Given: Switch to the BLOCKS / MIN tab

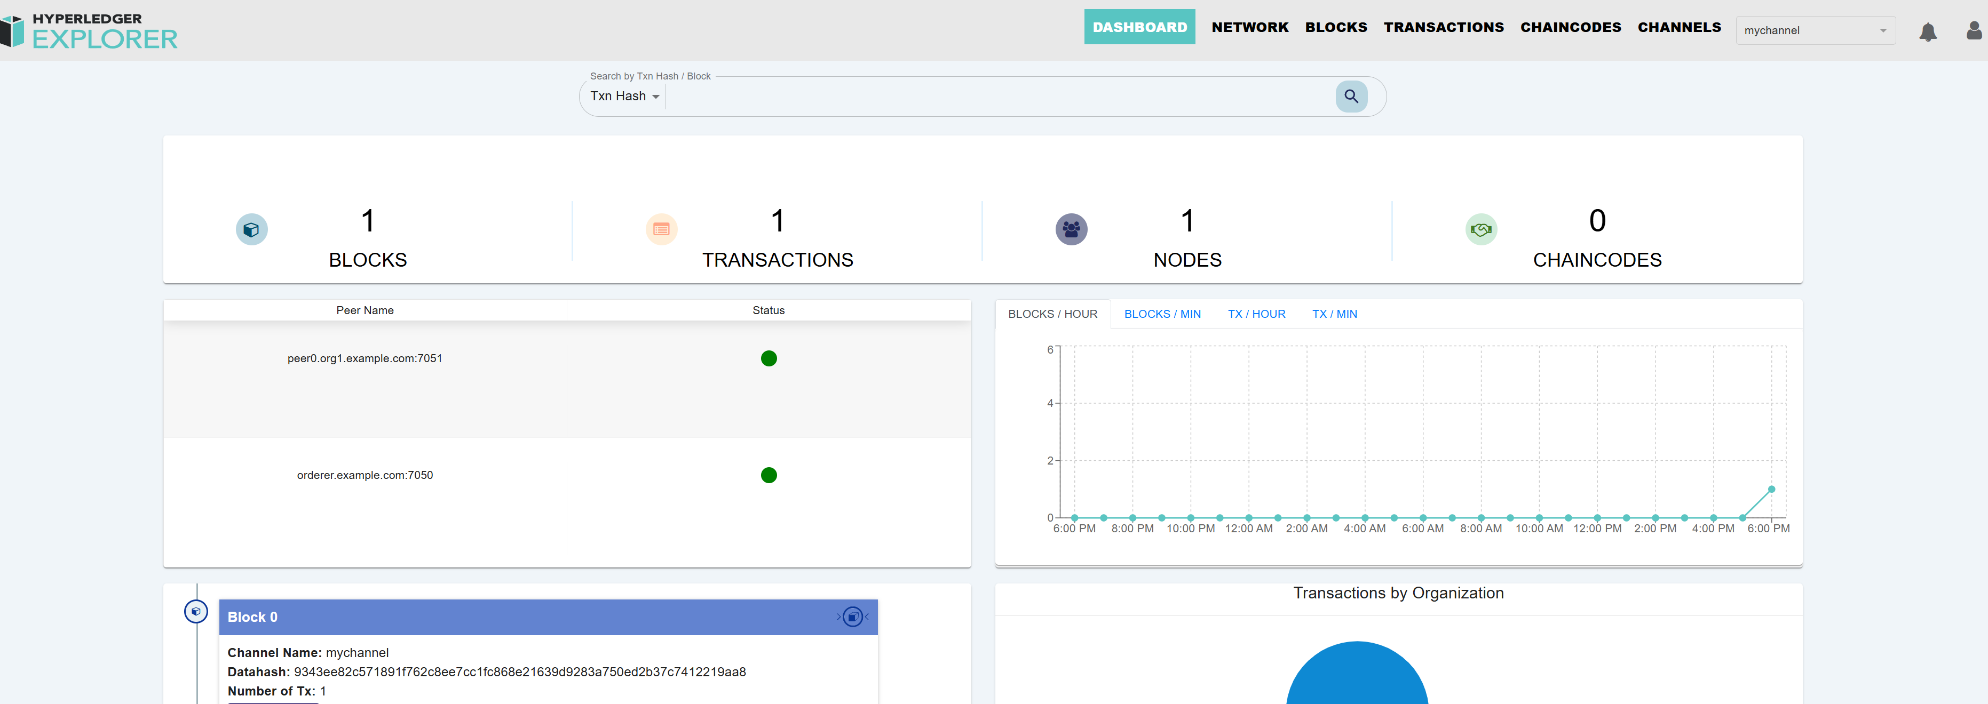Looking at the screenshot, I should click(1162, 314).
